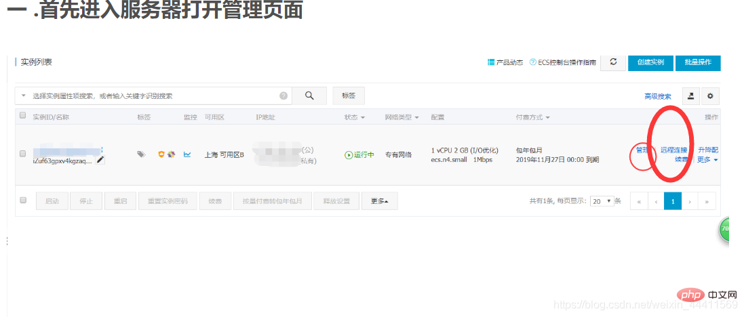This screenshot has height=317, width=744.
Task: Click the 远程连接 link
Action: tap(673, 150)
